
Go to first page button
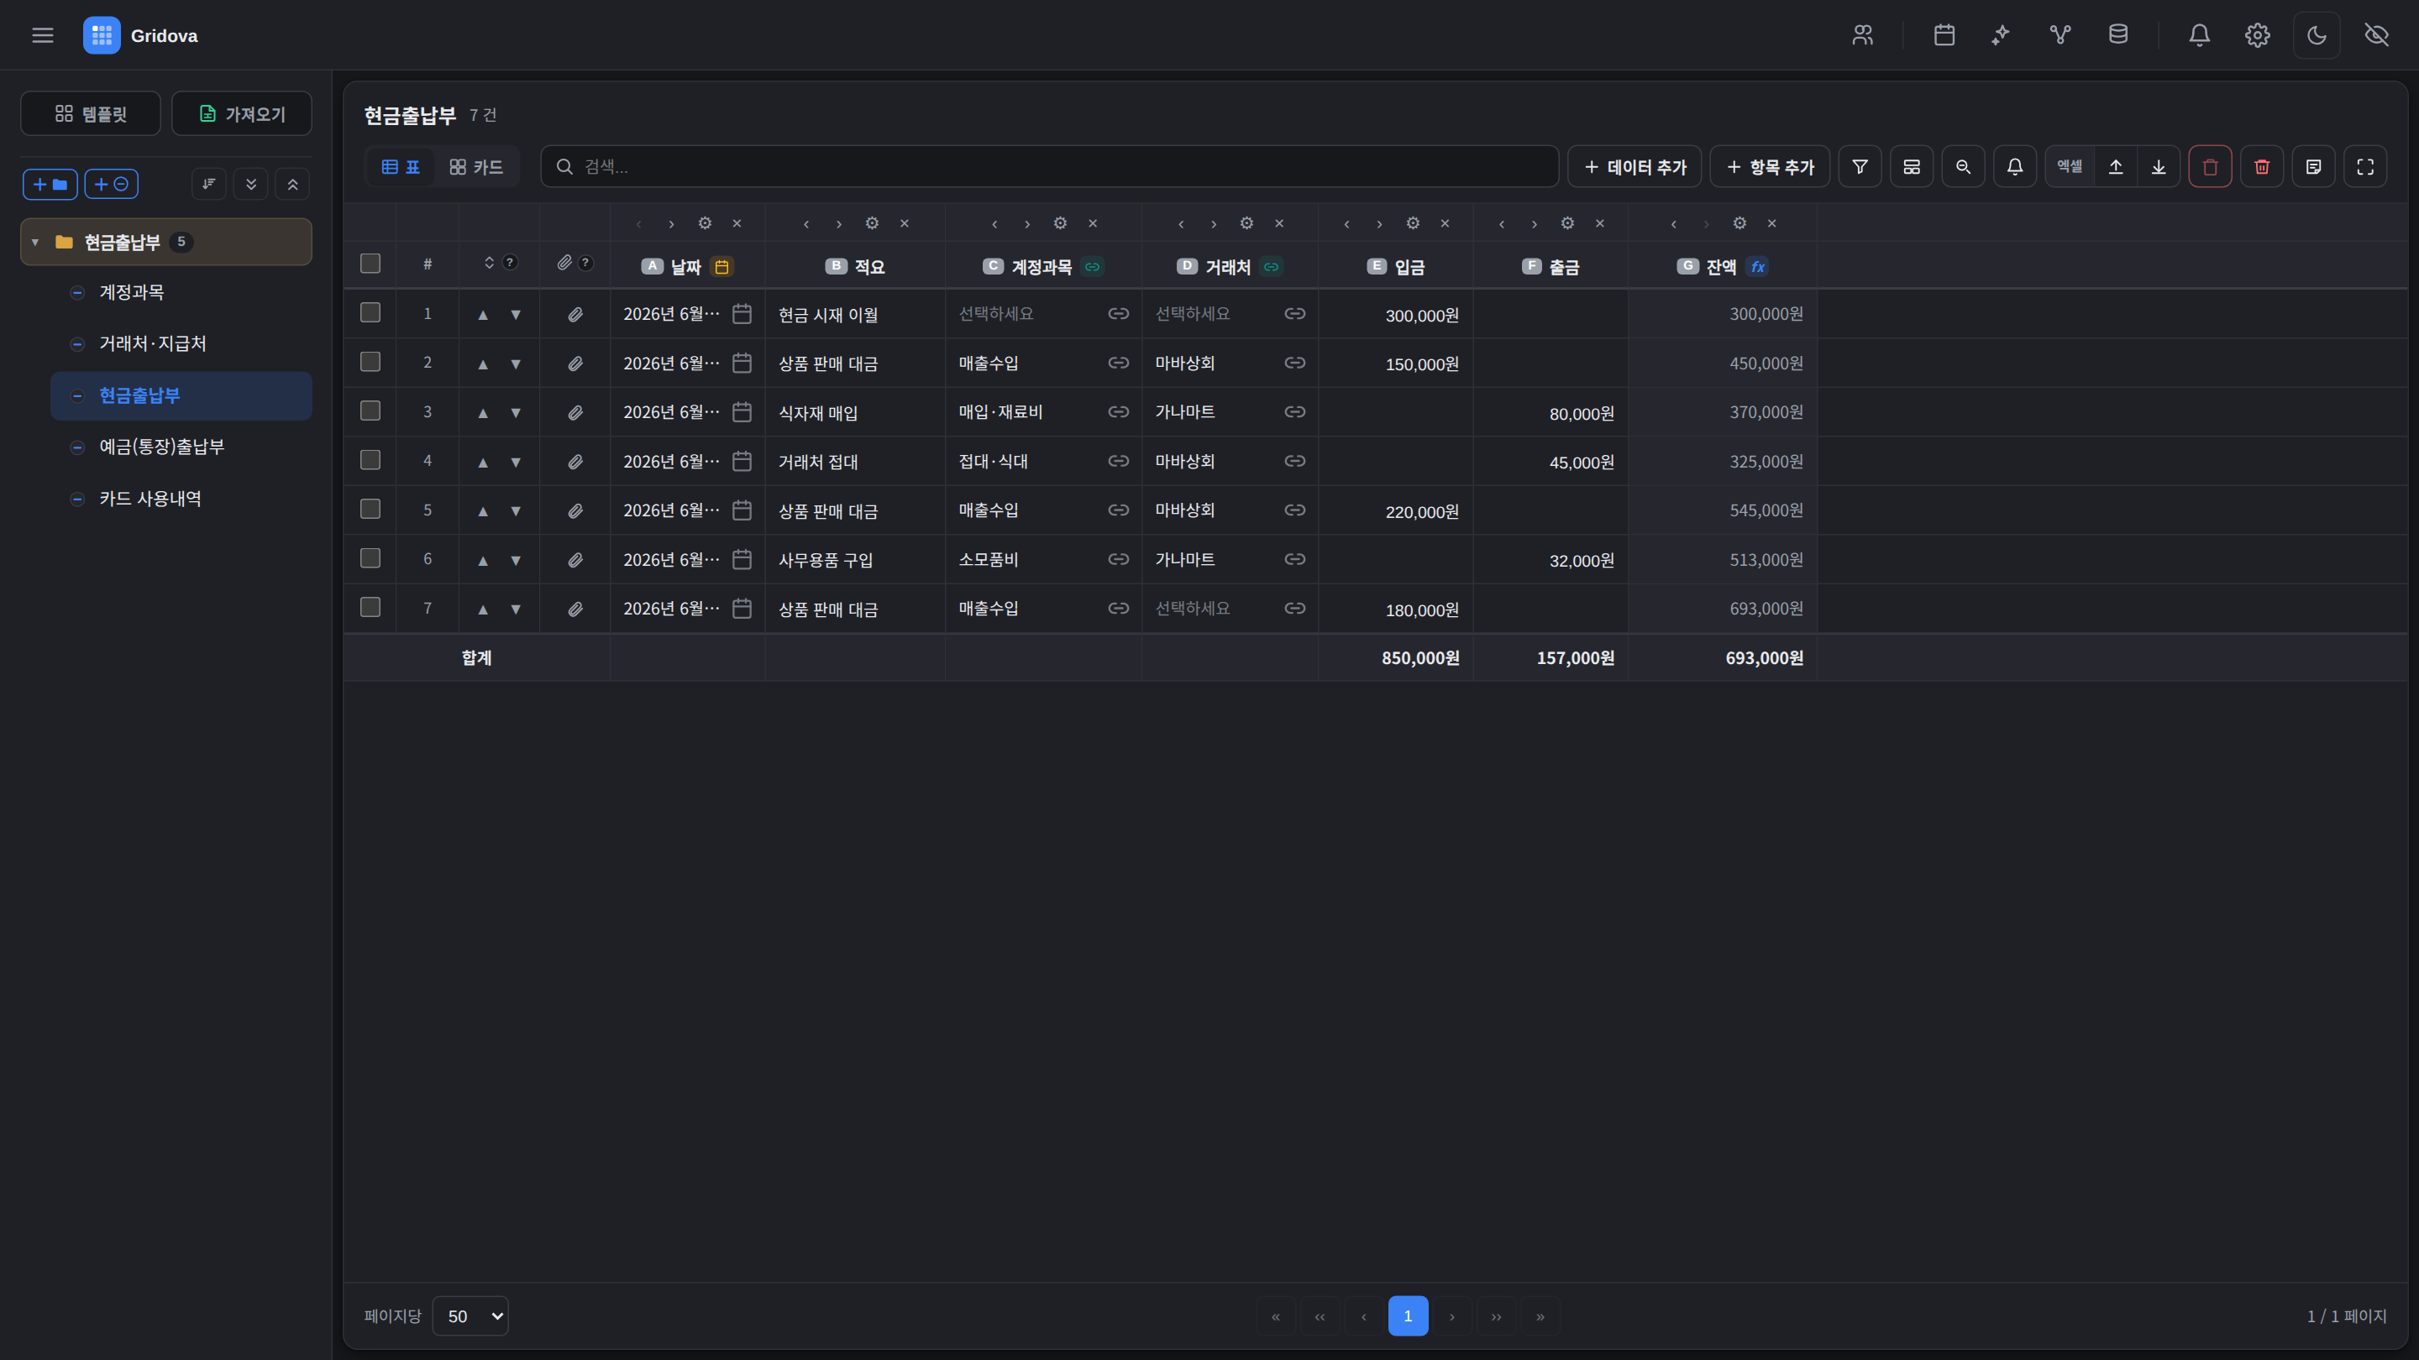[1275, 1316]
